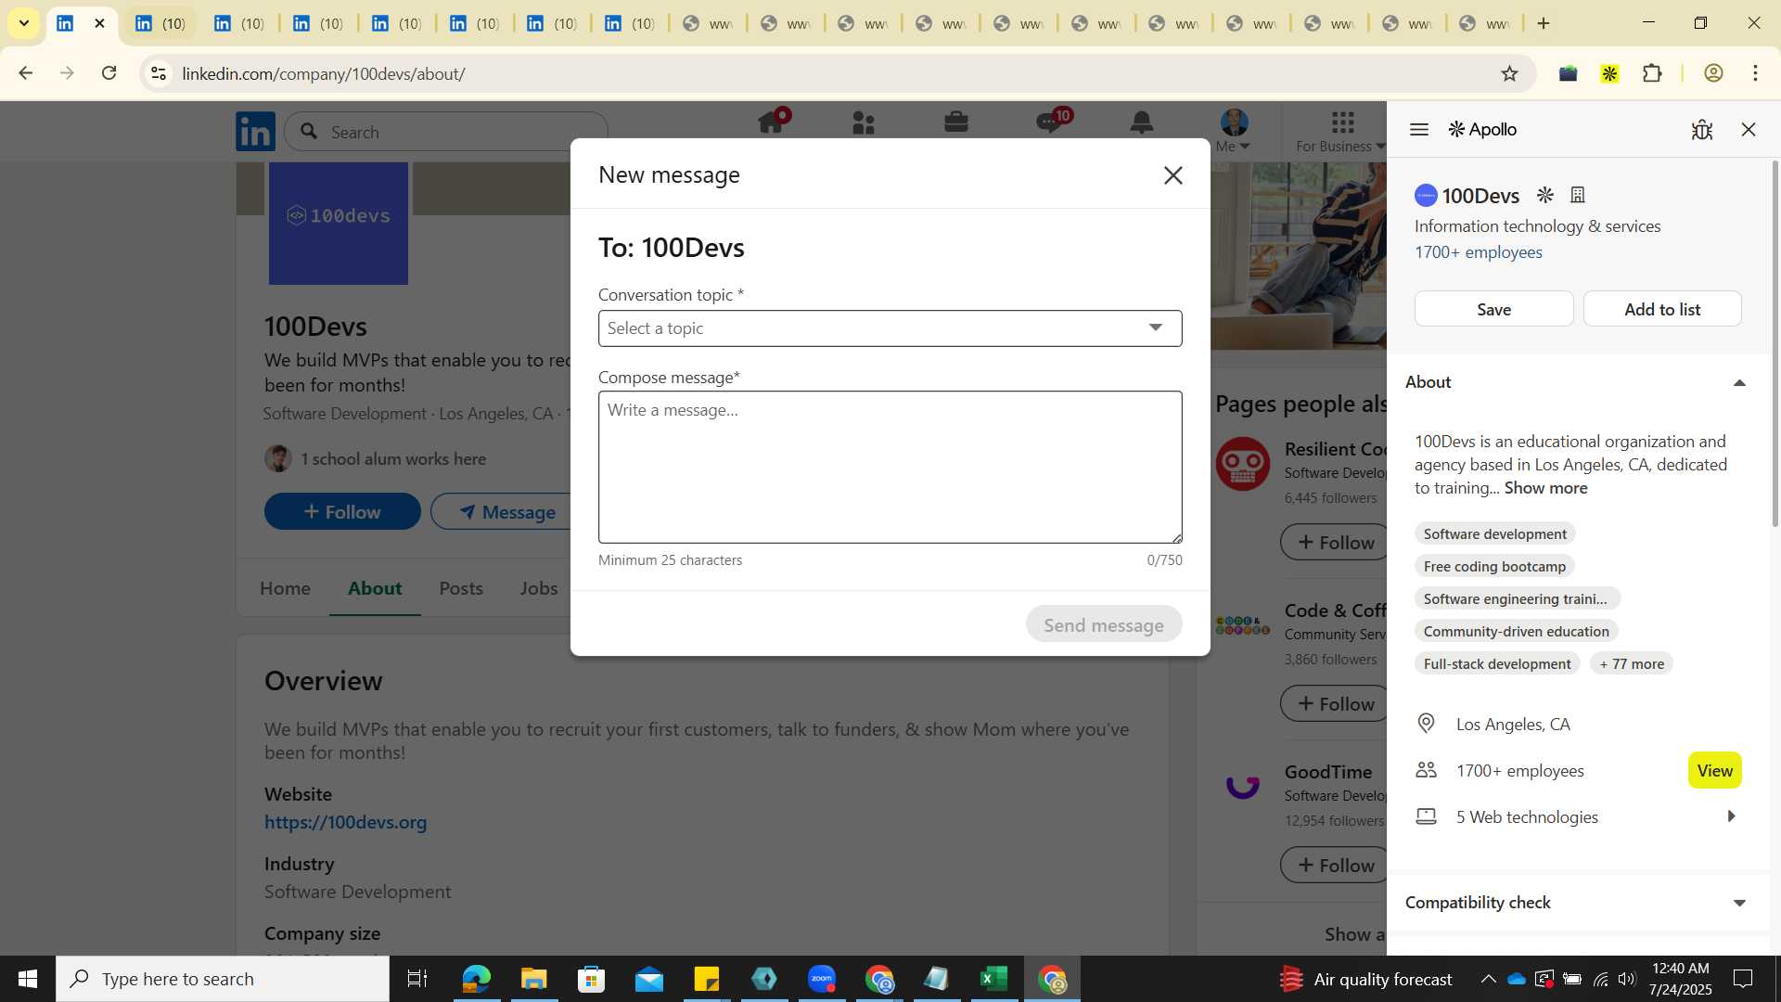Reload the page

point(109,73)
